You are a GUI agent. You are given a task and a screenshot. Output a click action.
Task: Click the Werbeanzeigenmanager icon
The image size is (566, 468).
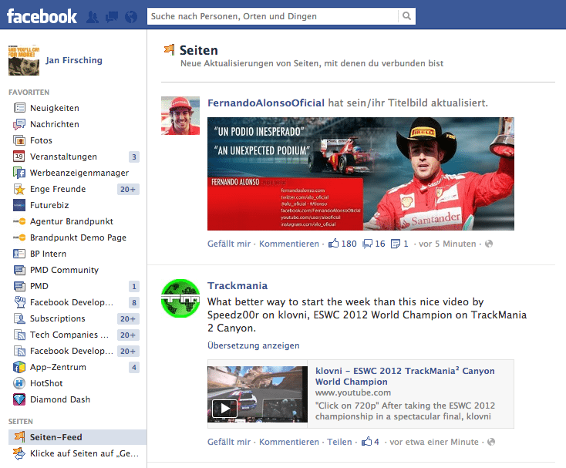coord(19,173)
